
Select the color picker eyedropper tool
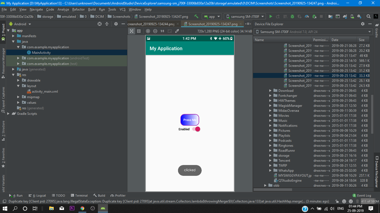point(177,31)
